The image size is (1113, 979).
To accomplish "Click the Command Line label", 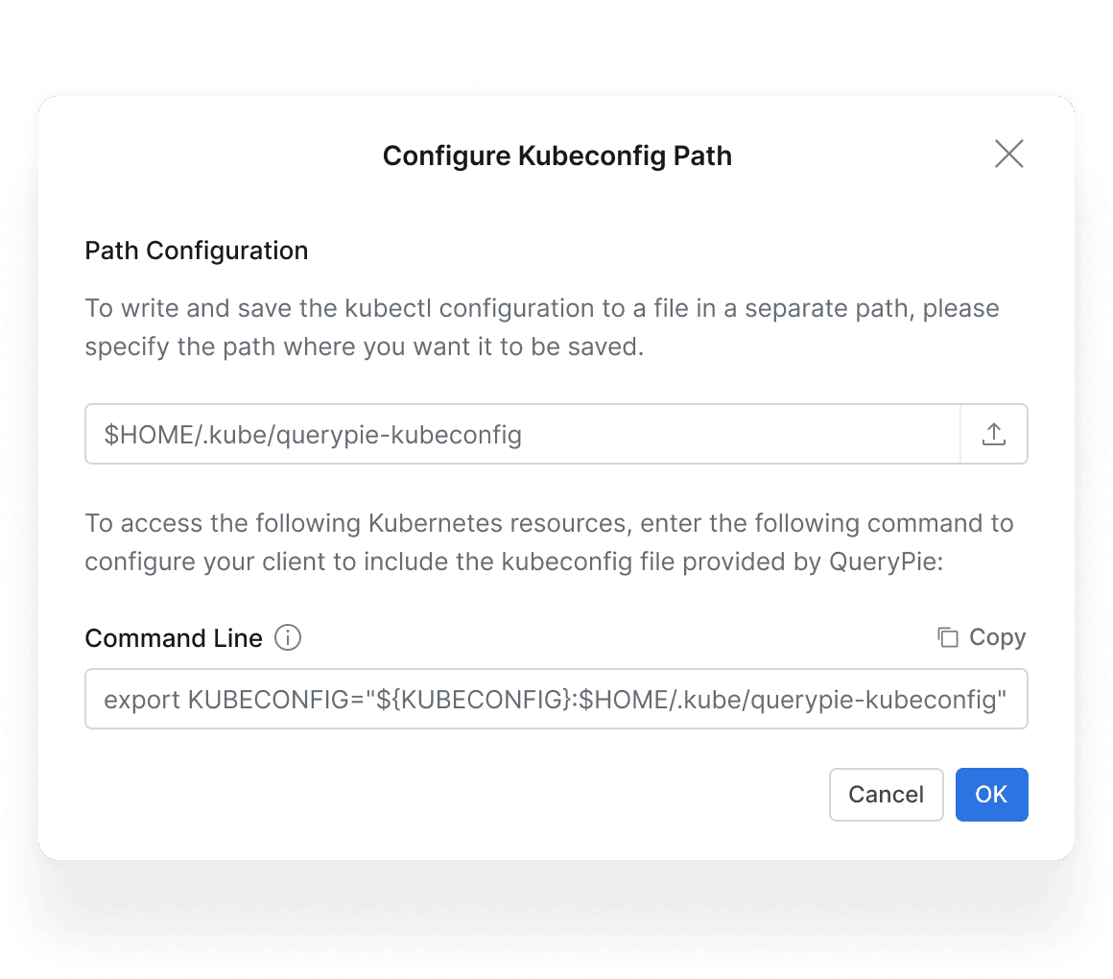I will (174, 638).
